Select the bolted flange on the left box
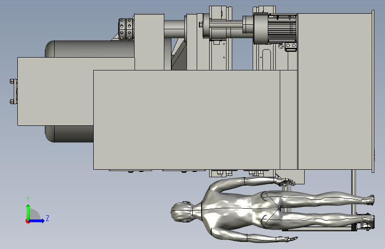Viewport: 385px width, 249px height. [14, 91]
